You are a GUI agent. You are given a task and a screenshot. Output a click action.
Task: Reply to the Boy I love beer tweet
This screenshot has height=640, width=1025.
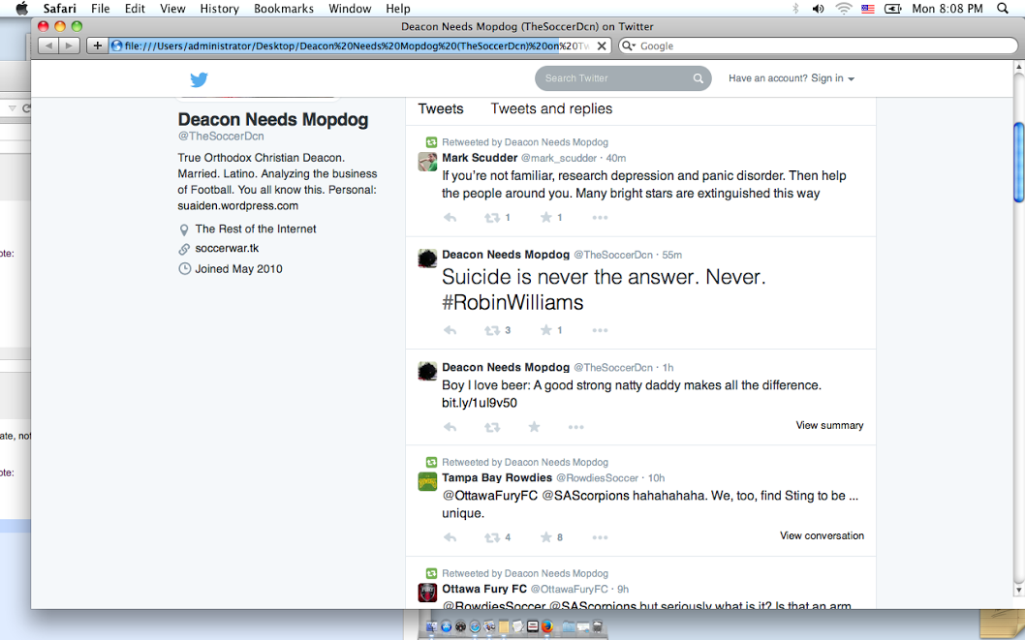click(x=450, y=427)
